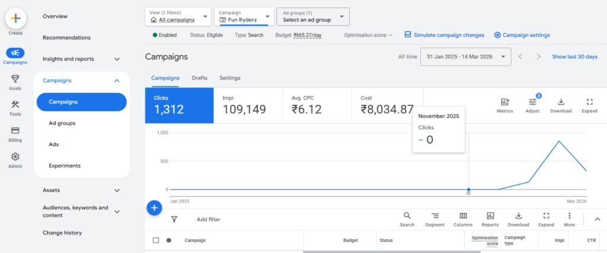Select the Impr. metric card

(248, 105)
